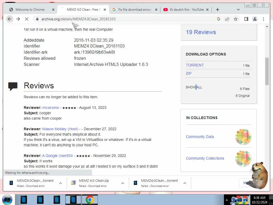This screenshot has width=273, height=205.
Task: Close the MEMZ 4.0 Clean tab
Action: point(105,10)
